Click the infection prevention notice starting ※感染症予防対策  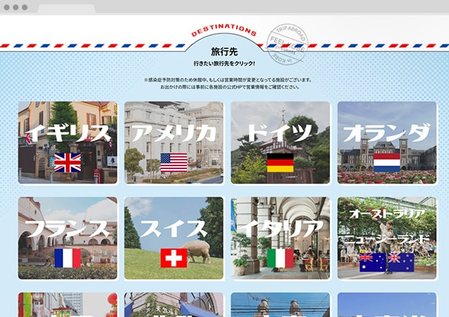point(228,79)
